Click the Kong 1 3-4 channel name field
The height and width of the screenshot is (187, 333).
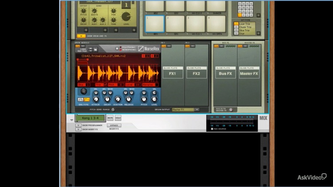pos(90,118)
